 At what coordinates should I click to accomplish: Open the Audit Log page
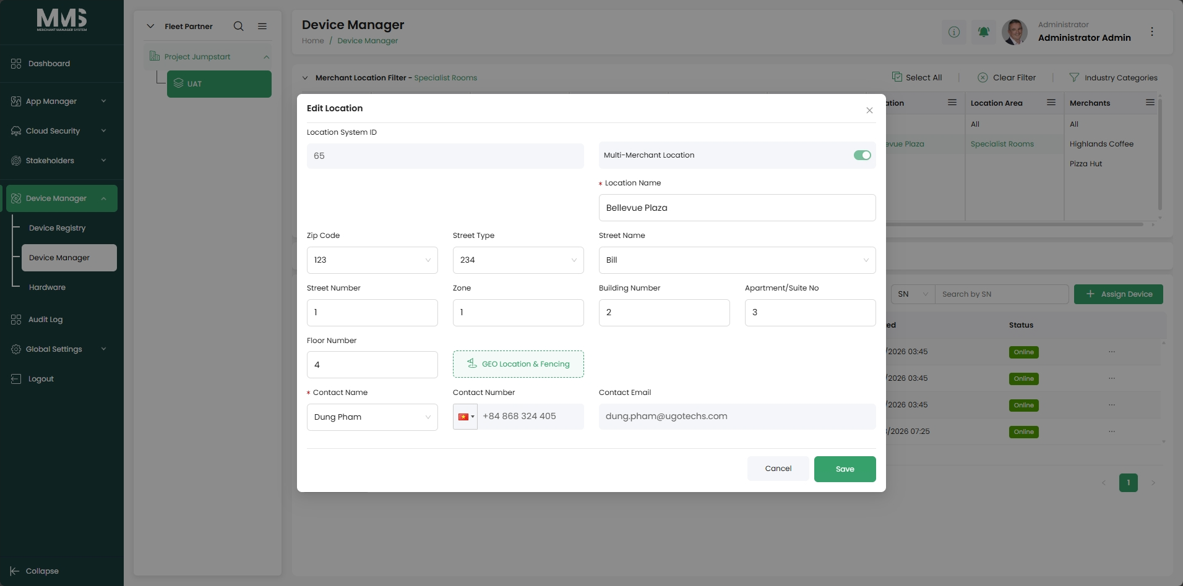[45, 320]
